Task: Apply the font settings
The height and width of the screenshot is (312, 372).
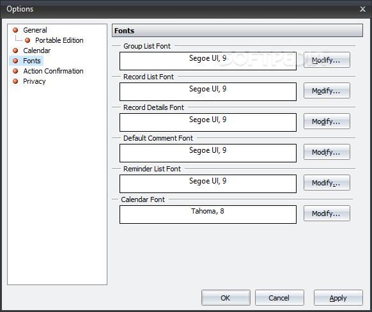Action: (338, 298)
